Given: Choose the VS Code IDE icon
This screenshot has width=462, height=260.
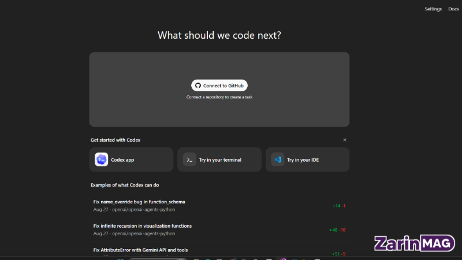Looking at the screenshot, I should point(278,159).
